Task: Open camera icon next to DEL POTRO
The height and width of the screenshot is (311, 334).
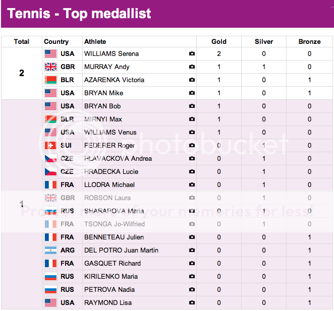Action: 192,250
